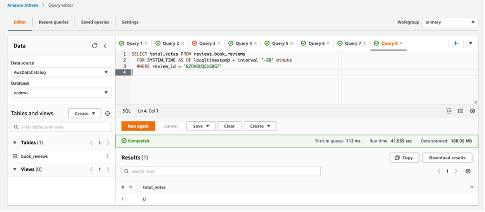This screenshot has width=485, height=212.
Task: Open the Recent queries tab
Action: click(54, 22)
